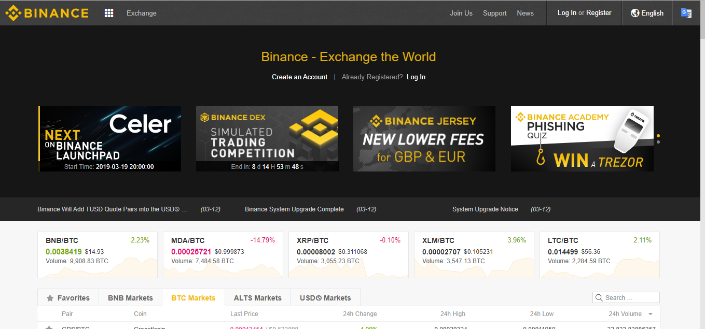Click Create an Account

[300, 77]
